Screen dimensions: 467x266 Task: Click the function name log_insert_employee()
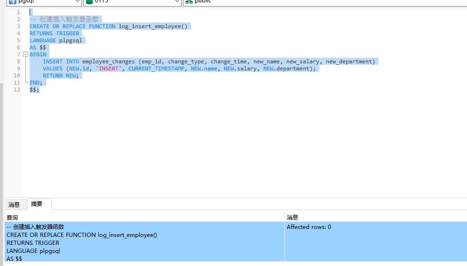pyautogui.click(x=153, y=26)
